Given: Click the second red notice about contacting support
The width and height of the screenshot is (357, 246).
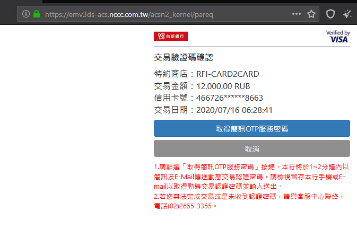Looking at the screenshot, I should [x=251, y=201].
